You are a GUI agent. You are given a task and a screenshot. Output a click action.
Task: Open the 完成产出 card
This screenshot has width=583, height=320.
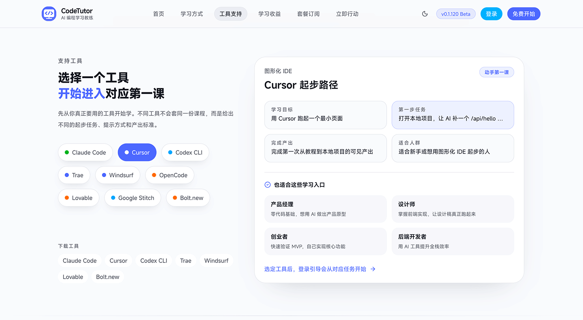pos(326,148)
